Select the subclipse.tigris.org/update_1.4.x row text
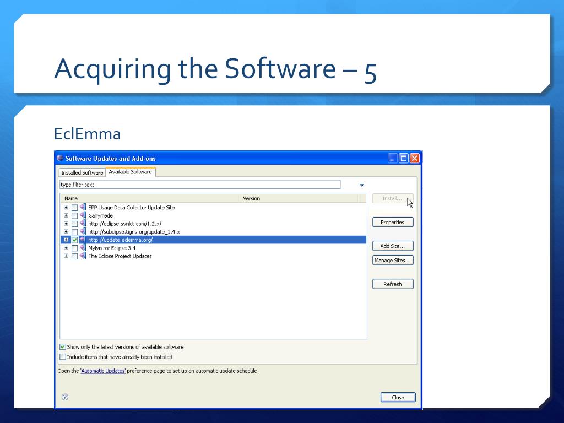The width and height of the screenshot is (564, 423). pyautogui.click(x=134, y=232)
